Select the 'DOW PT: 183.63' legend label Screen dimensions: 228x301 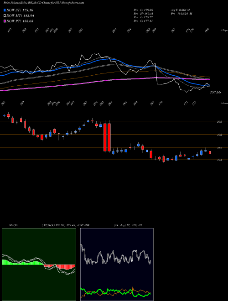click(x=20, y=21)
